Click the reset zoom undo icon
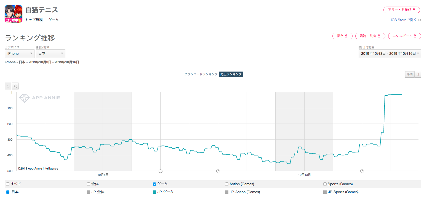The height and width of the screenshot is (202, 424). [8, 86]
